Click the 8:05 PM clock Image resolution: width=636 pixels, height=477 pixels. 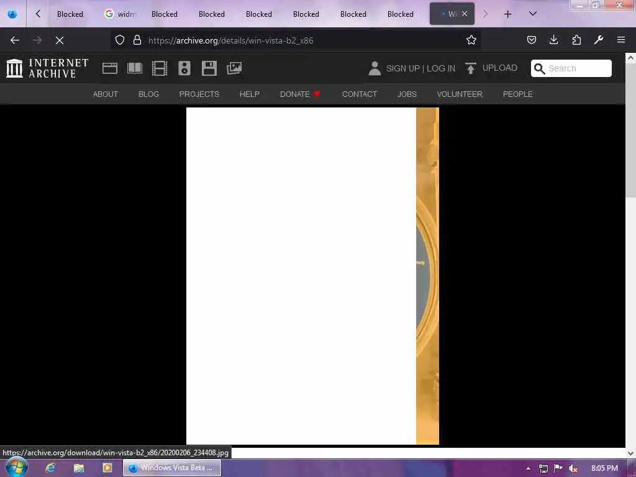[604, 468]
